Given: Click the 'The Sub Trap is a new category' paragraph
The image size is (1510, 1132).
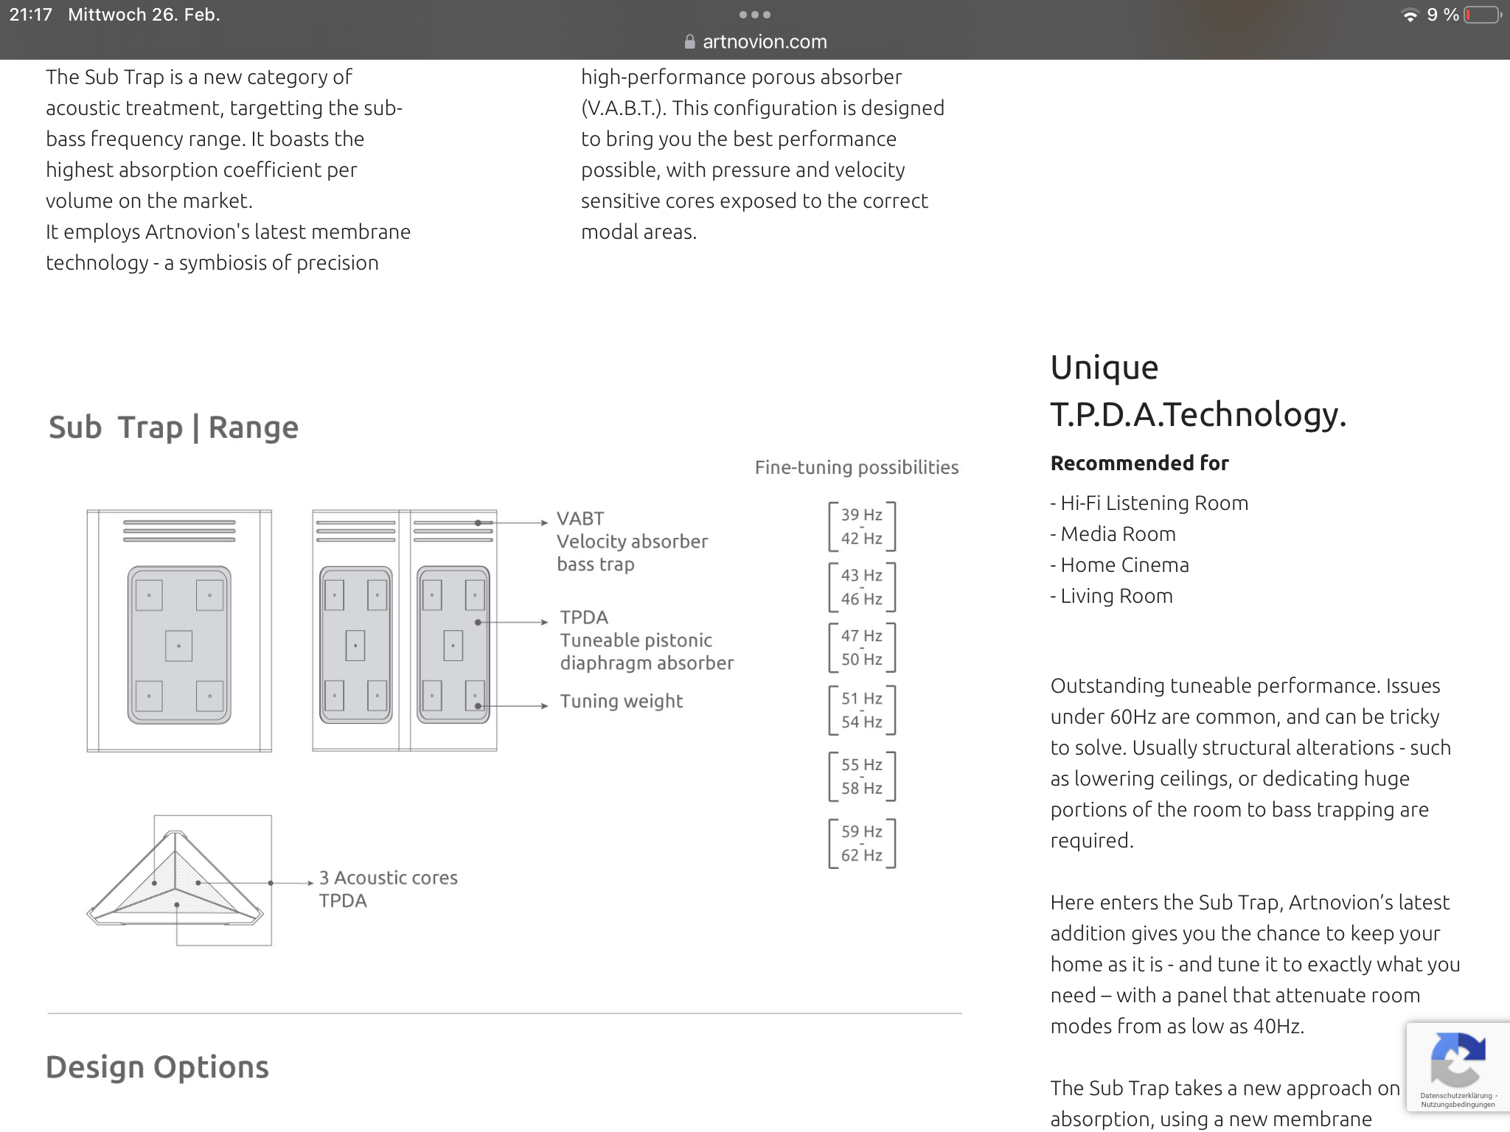Looking at the screenshot, I should (228, 170).
